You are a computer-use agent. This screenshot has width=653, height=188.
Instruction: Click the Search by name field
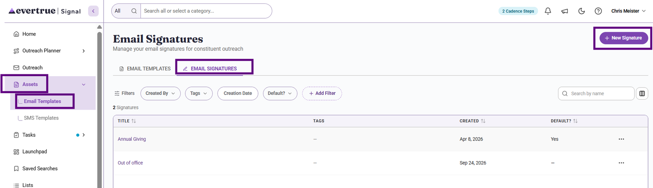point(596,93)
